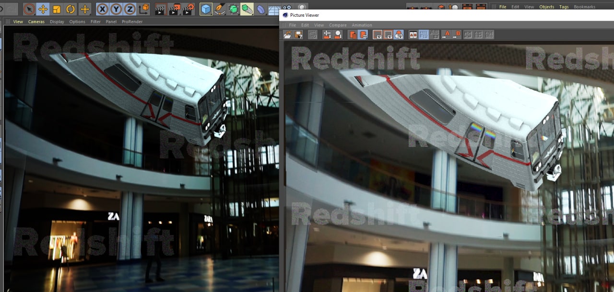Screen dimensions: 614x292
Task: Click the grayed AB text icon
Action: 435,34
